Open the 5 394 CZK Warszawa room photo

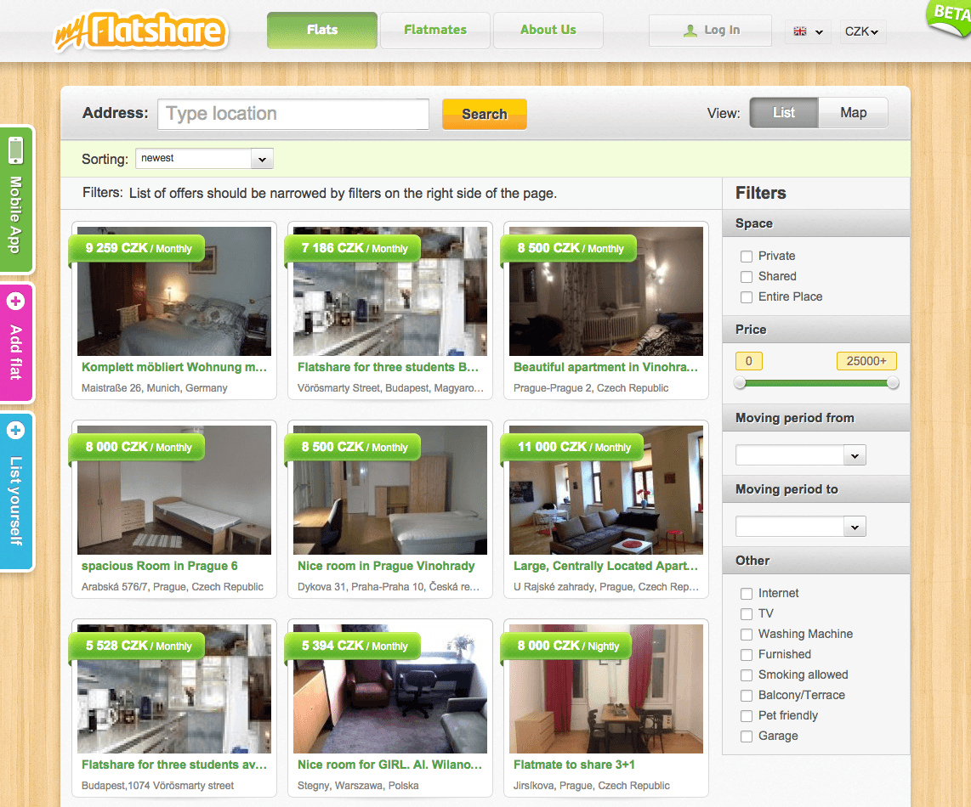(x=390, y=689)
